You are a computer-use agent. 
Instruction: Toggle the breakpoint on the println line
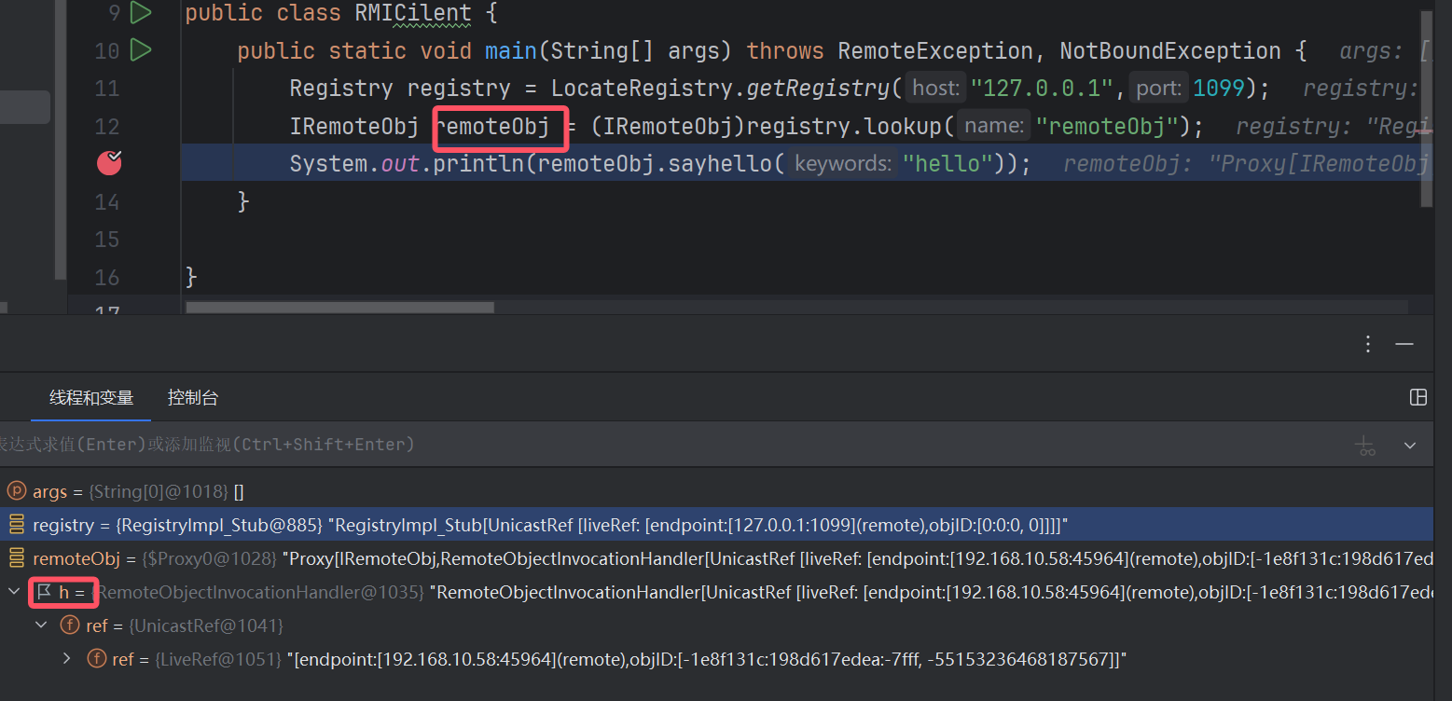tap(109, 163)
